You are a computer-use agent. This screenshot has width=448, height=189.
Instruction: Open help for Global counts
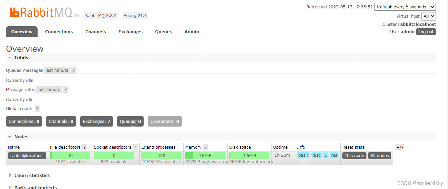pyautogui.click(x=37, y=109)
